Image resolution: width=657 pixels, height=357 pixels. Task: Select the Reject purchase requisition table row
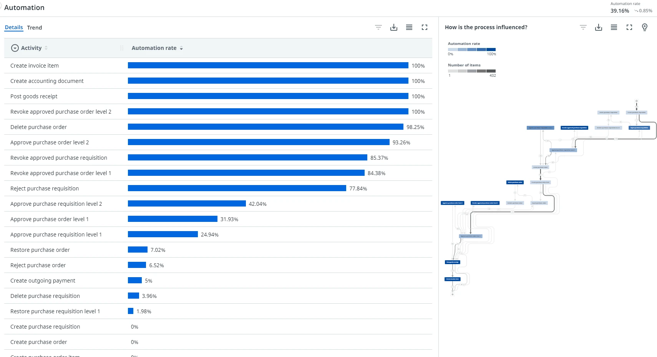tap(218, 188)
